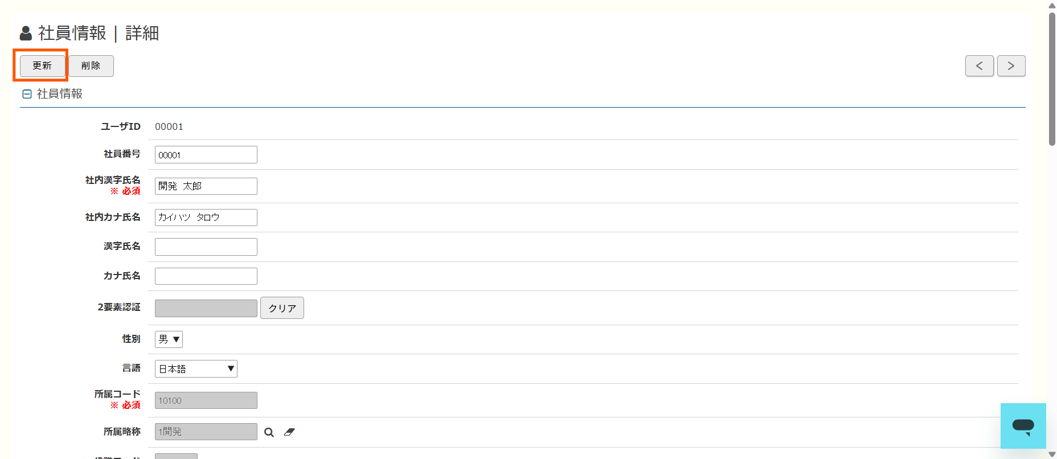Click the empty 漢字氏名 field
This screenshot has width=1057, height=459.
206,247
